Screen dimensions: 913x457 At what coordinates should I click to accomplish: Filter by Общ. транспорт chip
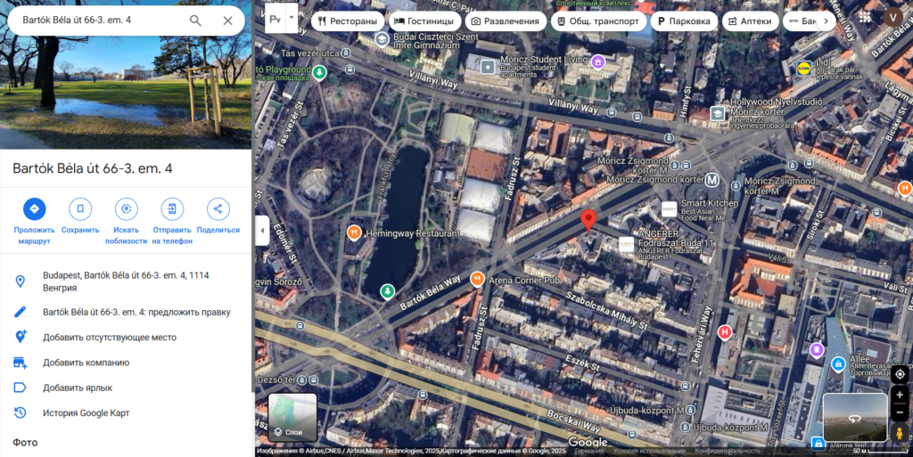(x=598, y=20)
